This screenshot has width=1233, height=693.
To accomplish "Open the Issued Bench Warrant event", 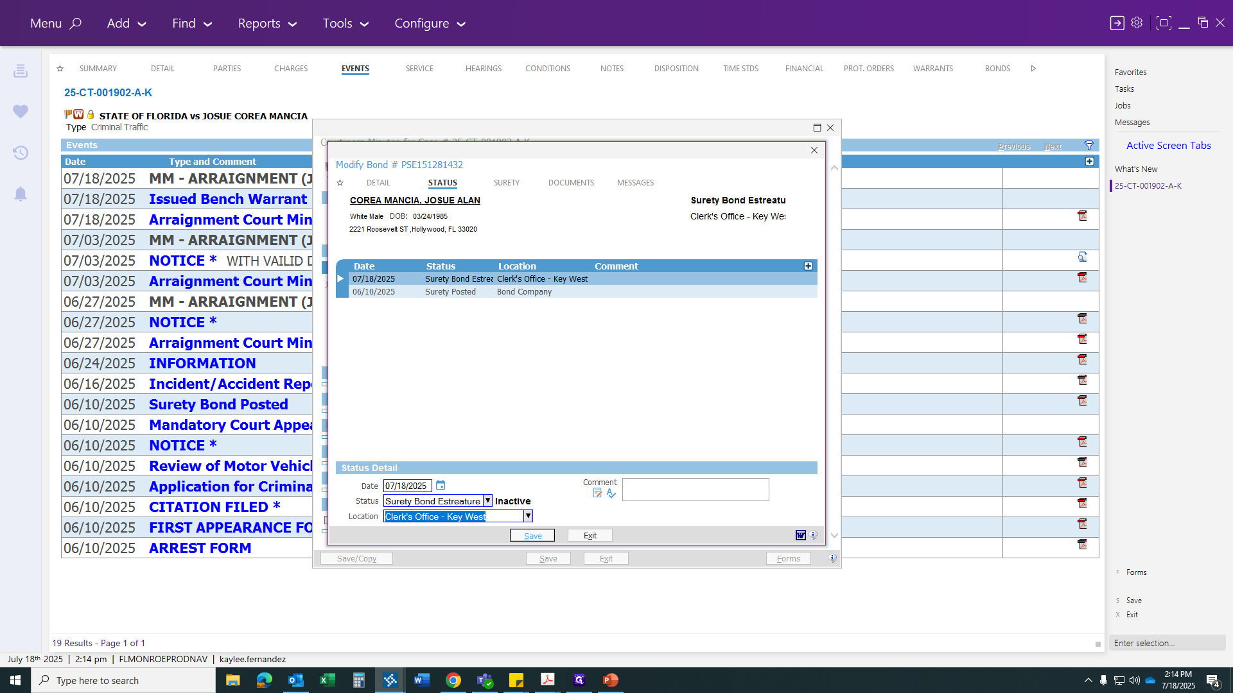I will pos(228,199).
